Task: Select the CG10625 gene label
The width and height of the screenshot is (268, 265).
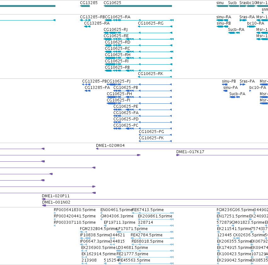Action: tap(112, 3)
